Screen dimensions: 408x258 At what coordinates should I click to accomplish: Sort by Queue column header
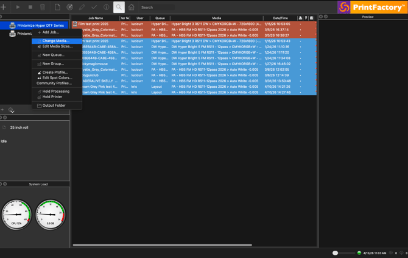point(160,18)
